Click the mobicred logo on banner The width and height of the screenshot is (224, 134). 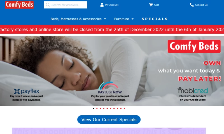pyautogui.click(x=193, y=90)
